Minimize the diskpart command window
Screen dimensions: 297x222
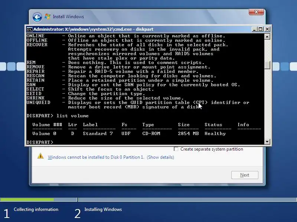coord(254,29)
